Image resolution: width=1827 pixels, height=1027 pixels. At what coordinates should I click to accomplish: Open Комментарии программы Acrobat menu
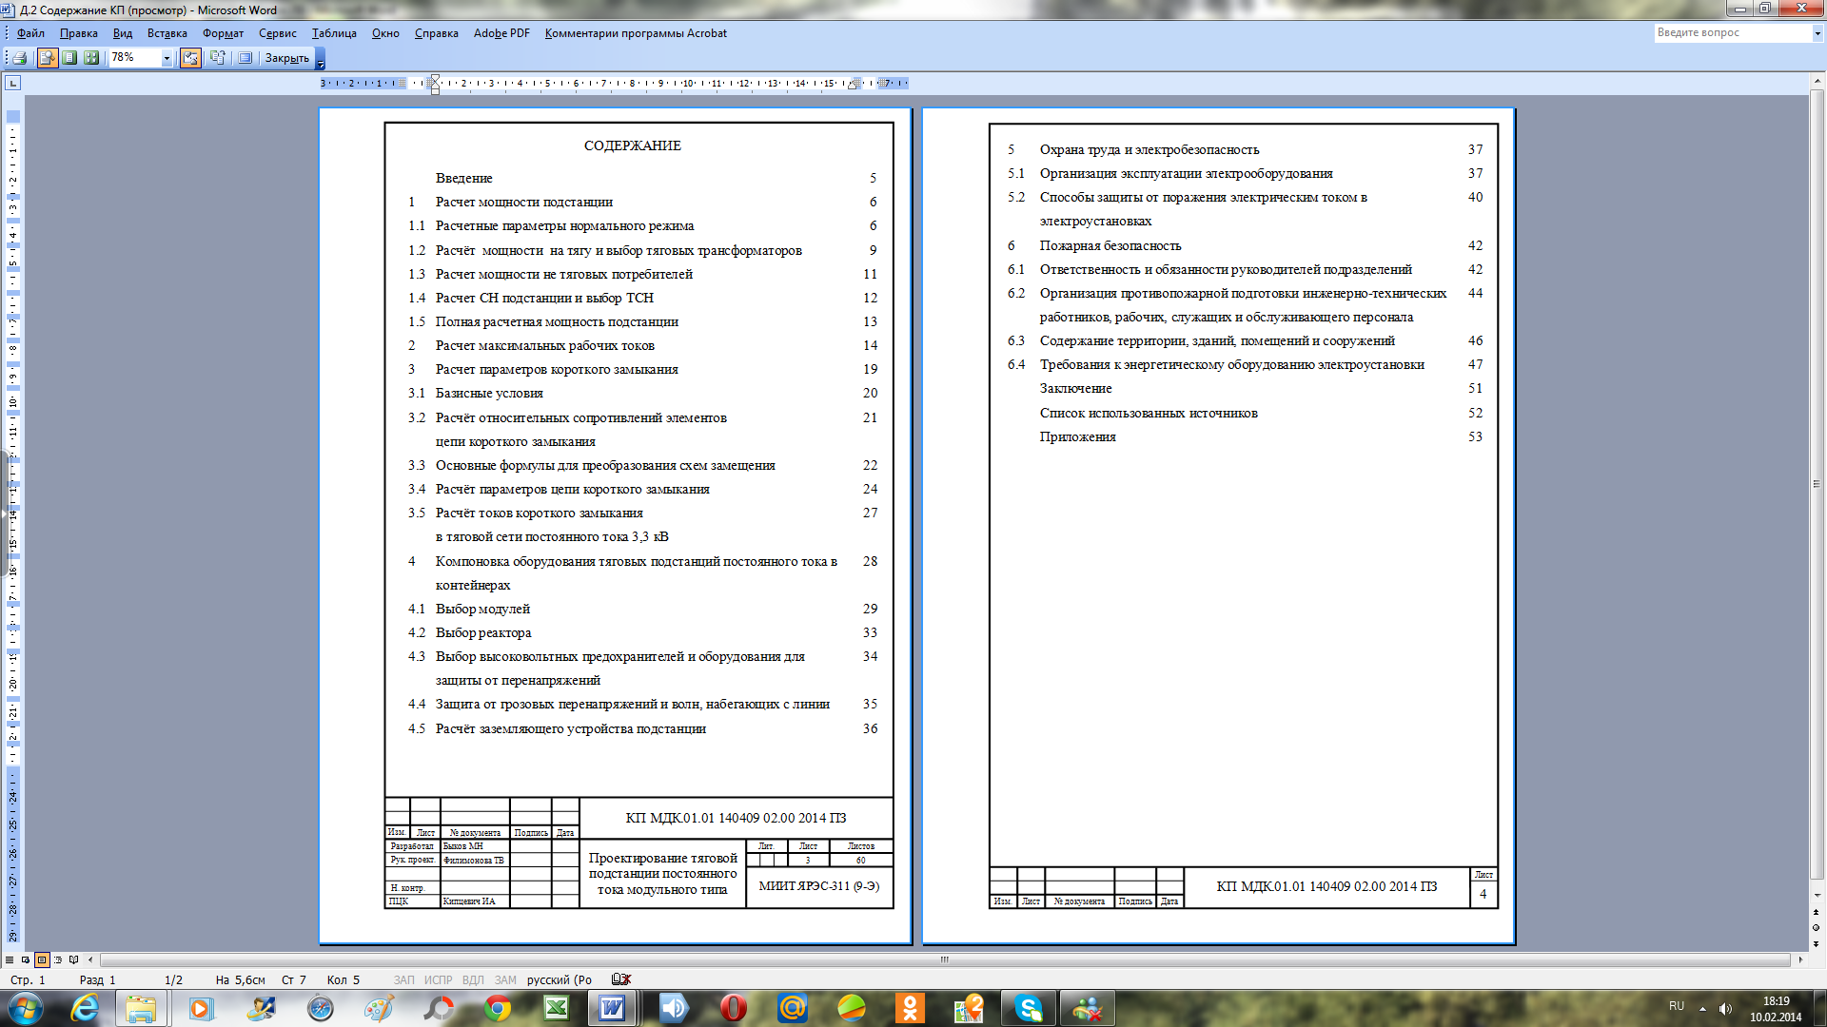636,33
